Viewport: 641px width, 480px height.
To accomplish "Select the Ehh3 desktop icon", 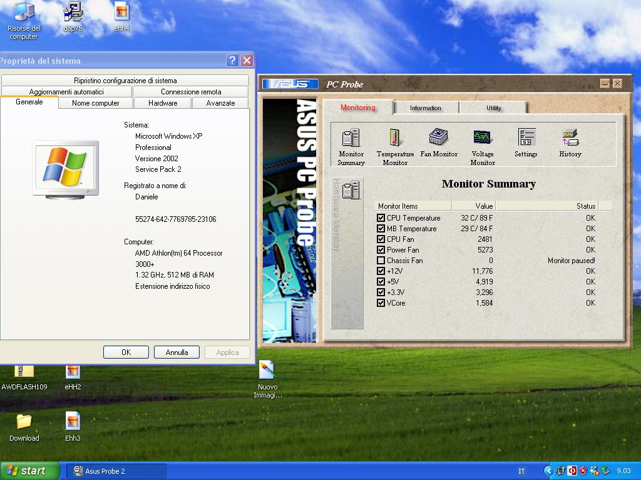I will [73, 427].
